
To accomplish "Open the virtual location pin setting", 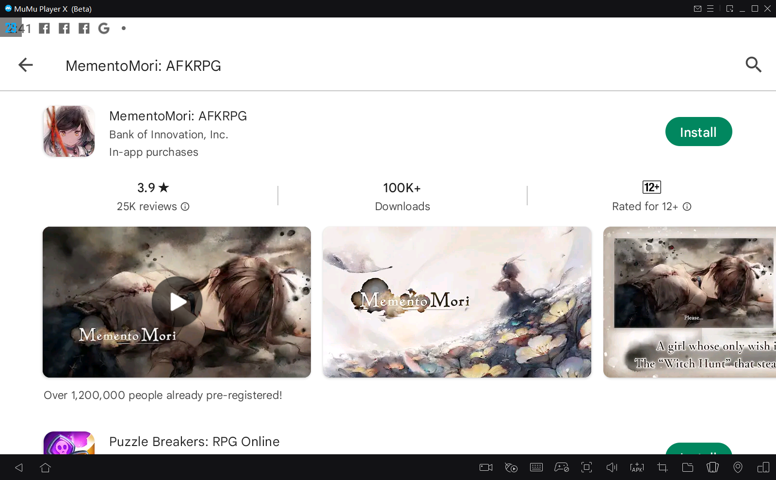I will [x=738, y=467].
